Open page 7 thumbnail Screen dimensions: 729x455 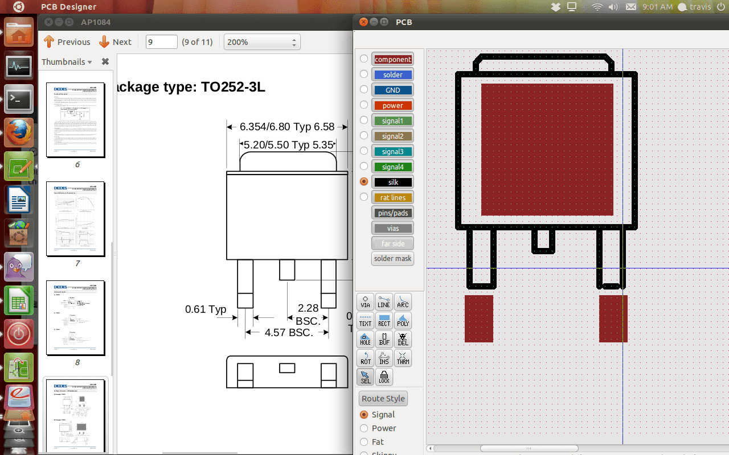[76, 219]
